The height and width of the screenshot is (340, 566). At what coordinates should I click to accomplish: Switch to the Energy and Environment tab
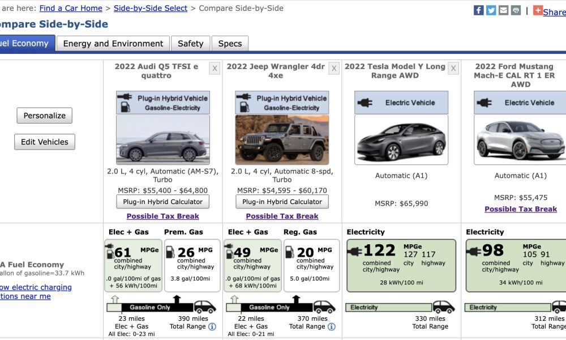113,44
